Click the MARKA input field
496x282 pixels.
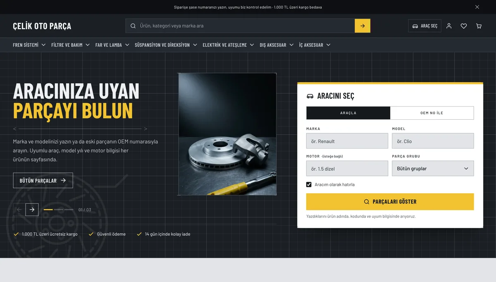pos(347,141)
